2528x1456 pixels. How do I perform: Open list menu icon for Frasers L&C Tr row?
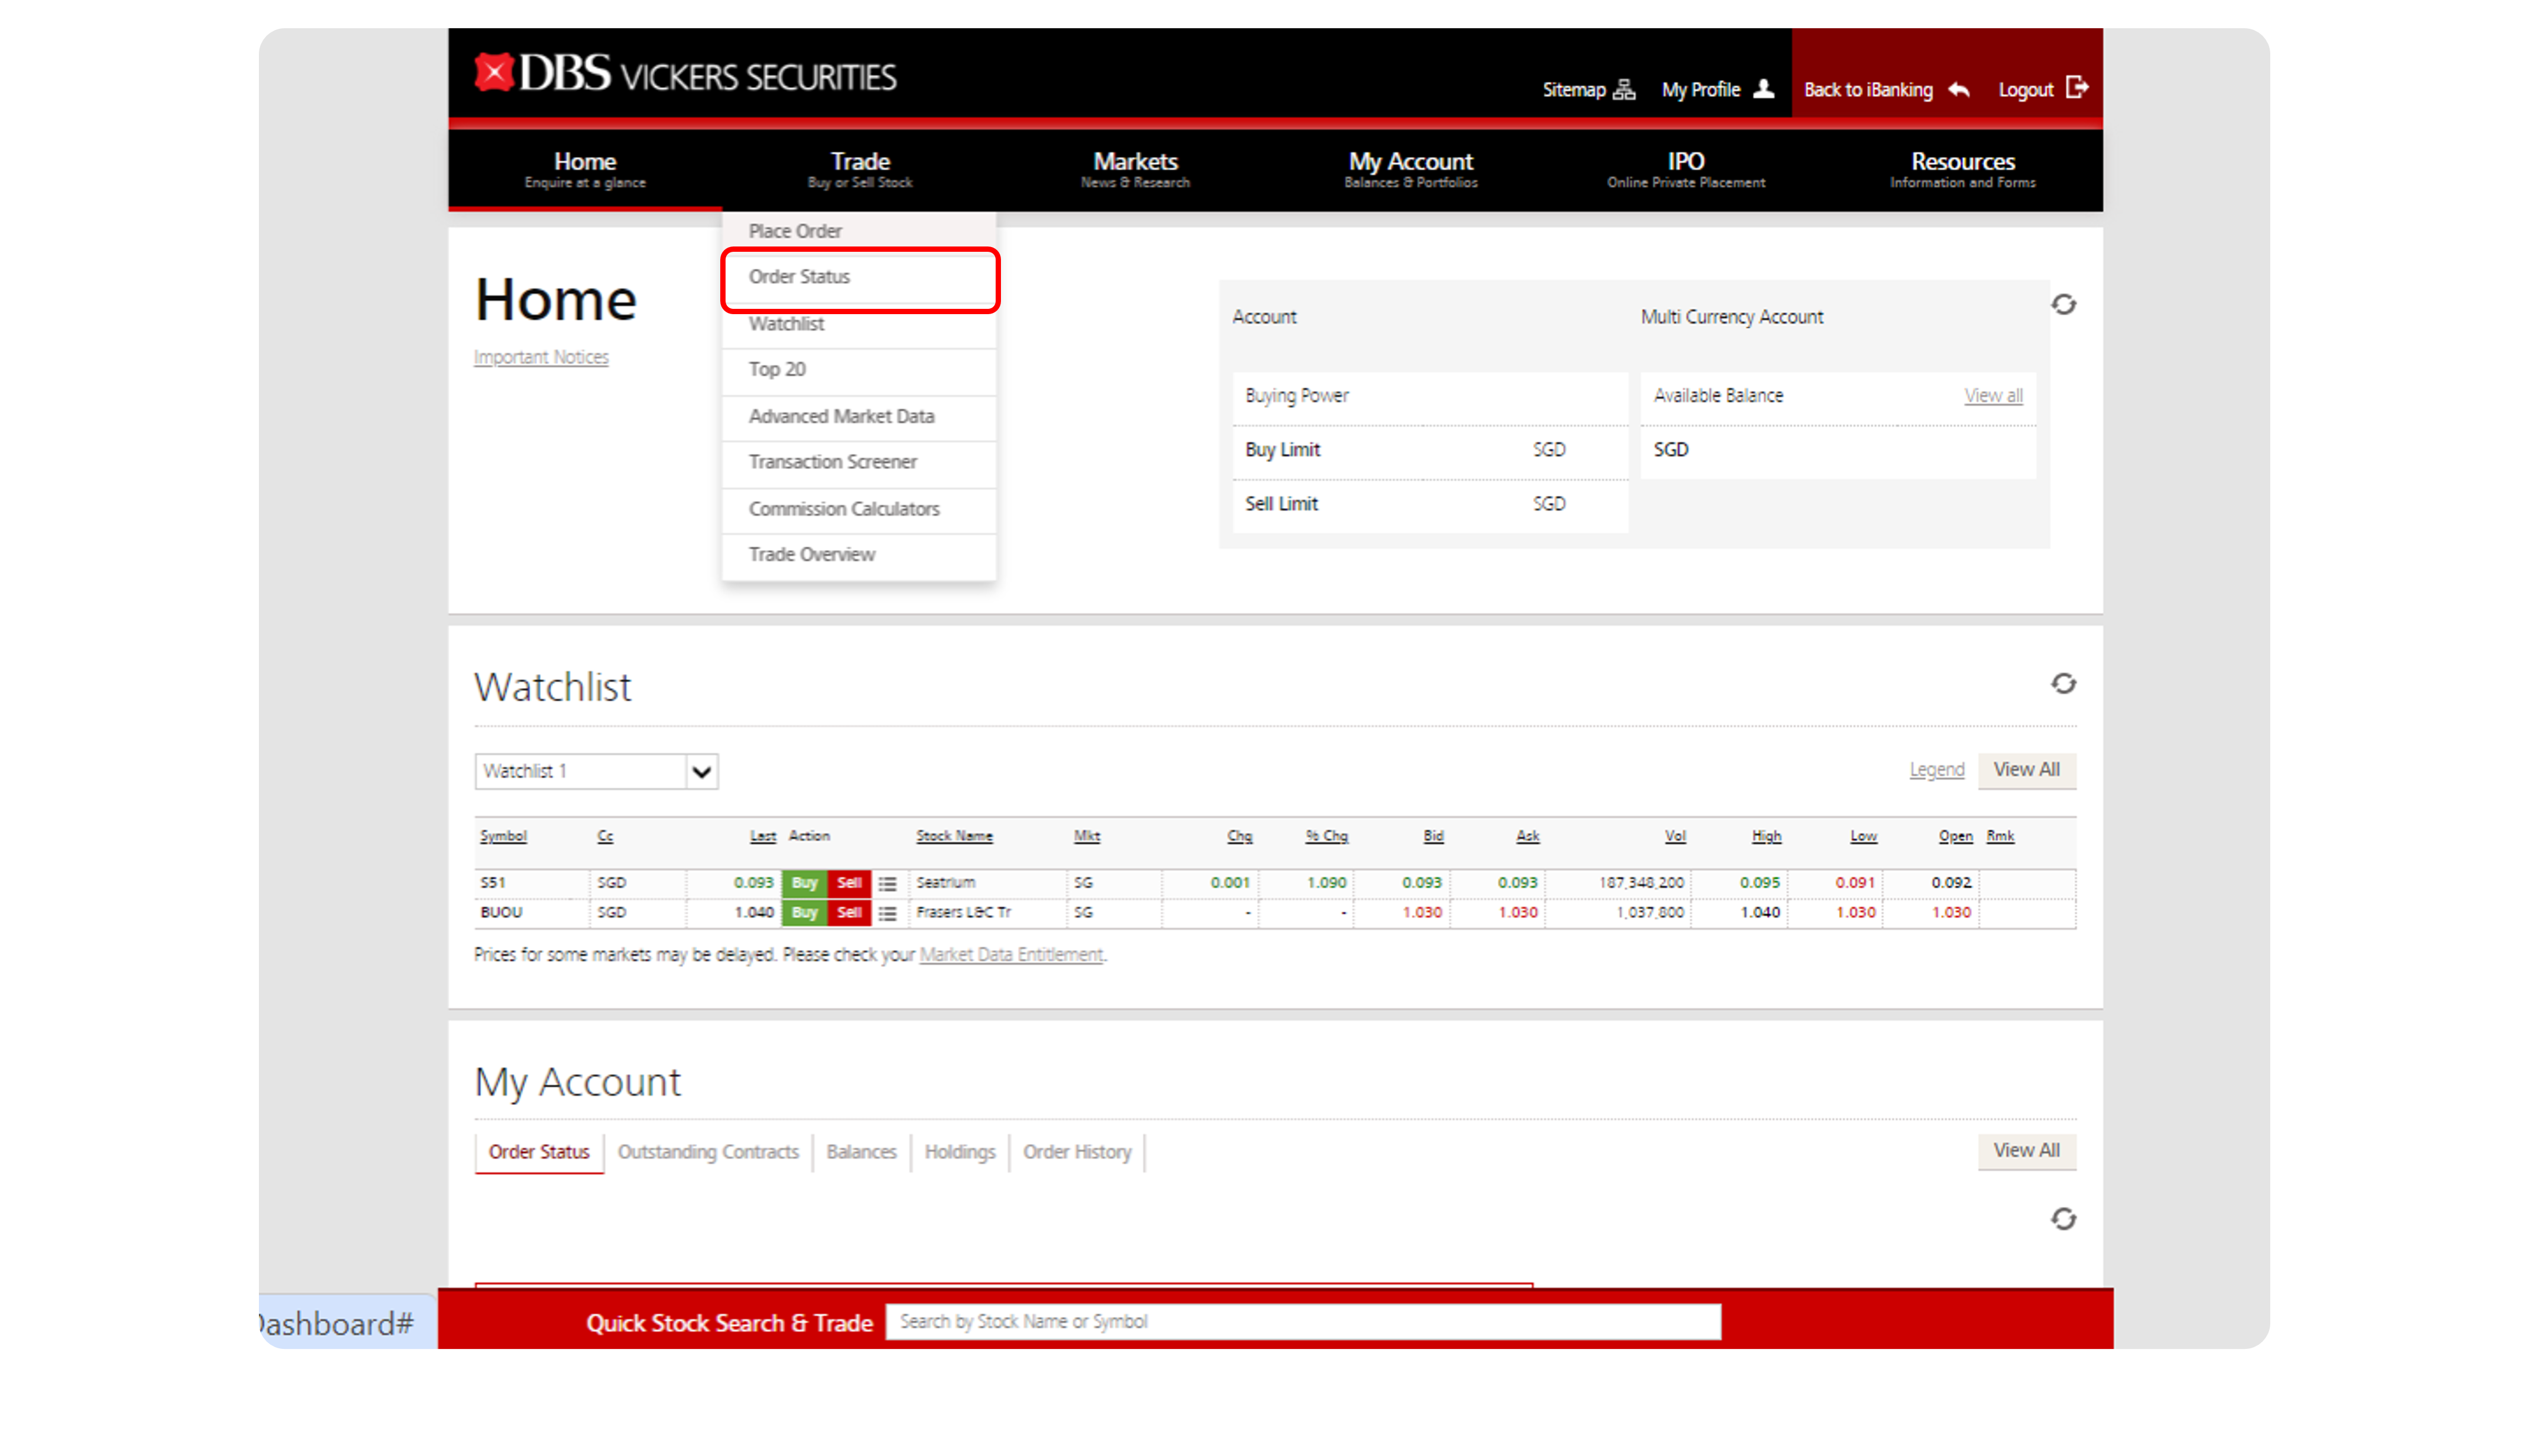tap(887, 913)
